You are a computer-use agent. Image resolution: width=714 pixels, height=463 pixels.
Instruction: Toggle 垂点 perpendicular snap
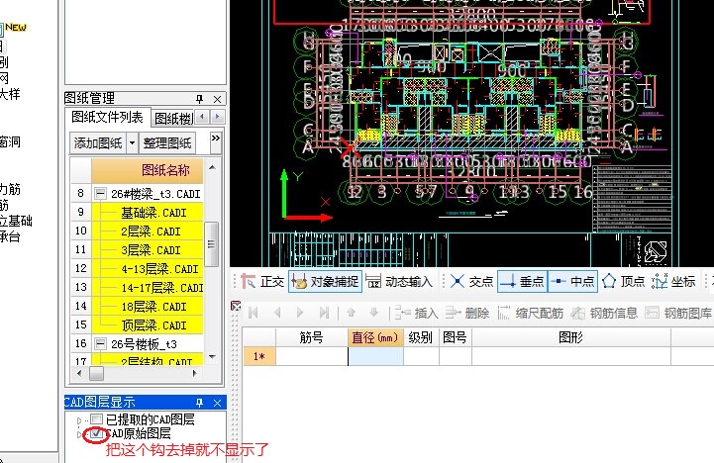(522, 282)
